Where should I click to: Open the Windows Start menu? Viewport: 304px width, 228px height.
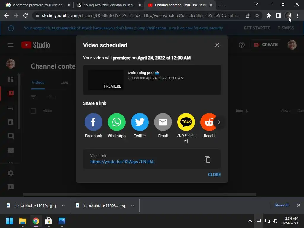(9, 221)
